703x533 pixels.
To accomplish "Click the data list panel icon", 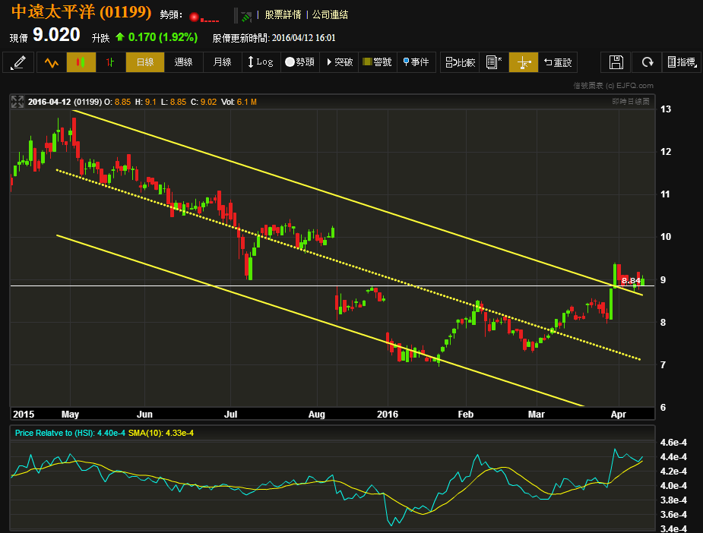I will click(494, 62).
